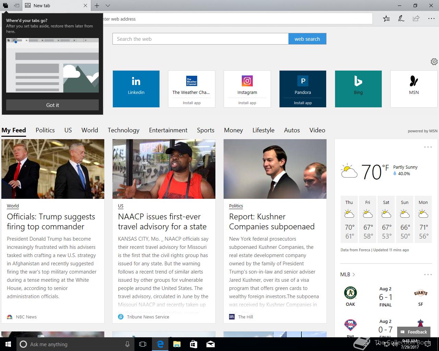This screenshot has width=439, height=351.
Task: Click the web search button
Action: click(307, 39)
